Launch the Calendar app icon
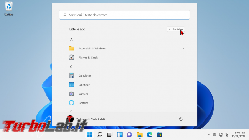Image resolution: width=249 pixels, height=140 pixels. click(x=72, y=85)
